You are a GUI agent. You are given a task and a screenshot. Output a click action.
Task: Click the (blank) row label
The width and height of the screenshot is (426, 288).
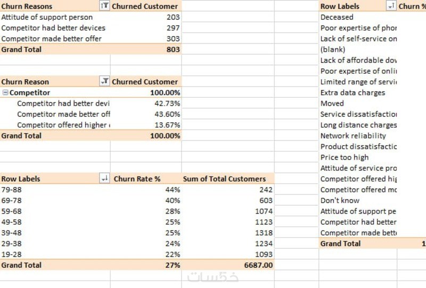click(333, 49)
